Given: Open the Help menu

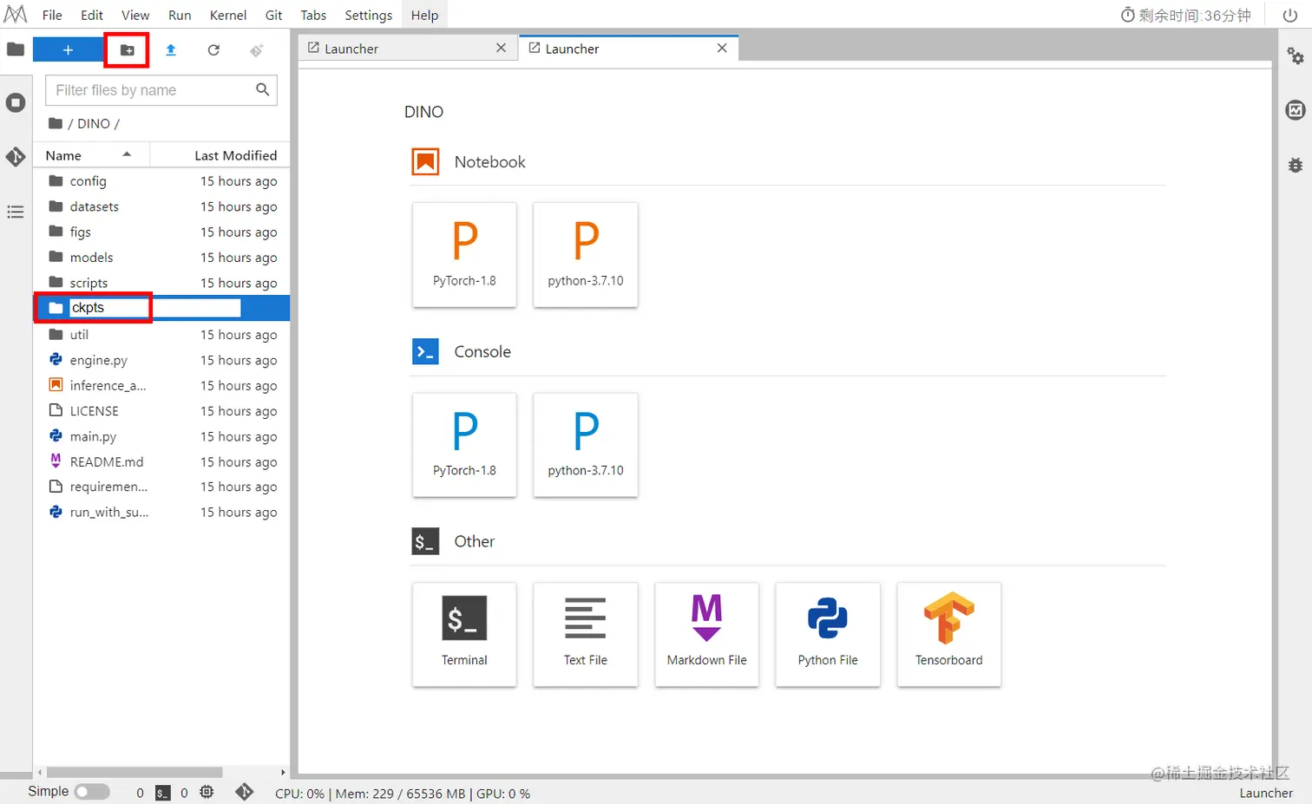Looking at the screenshot, I should coord(424,15).
